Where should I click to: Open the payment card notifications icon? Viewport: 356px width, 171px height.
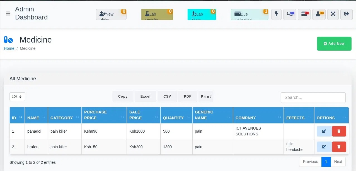(304, 14)
